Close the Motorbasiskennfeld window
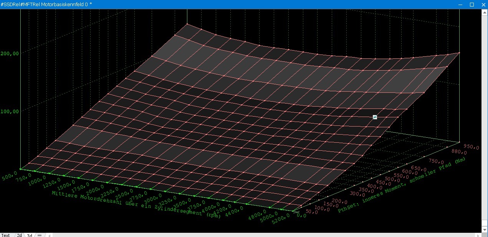The height and width of the screenshot is (237, 488). pyautogui.click(x=482, y=5)
